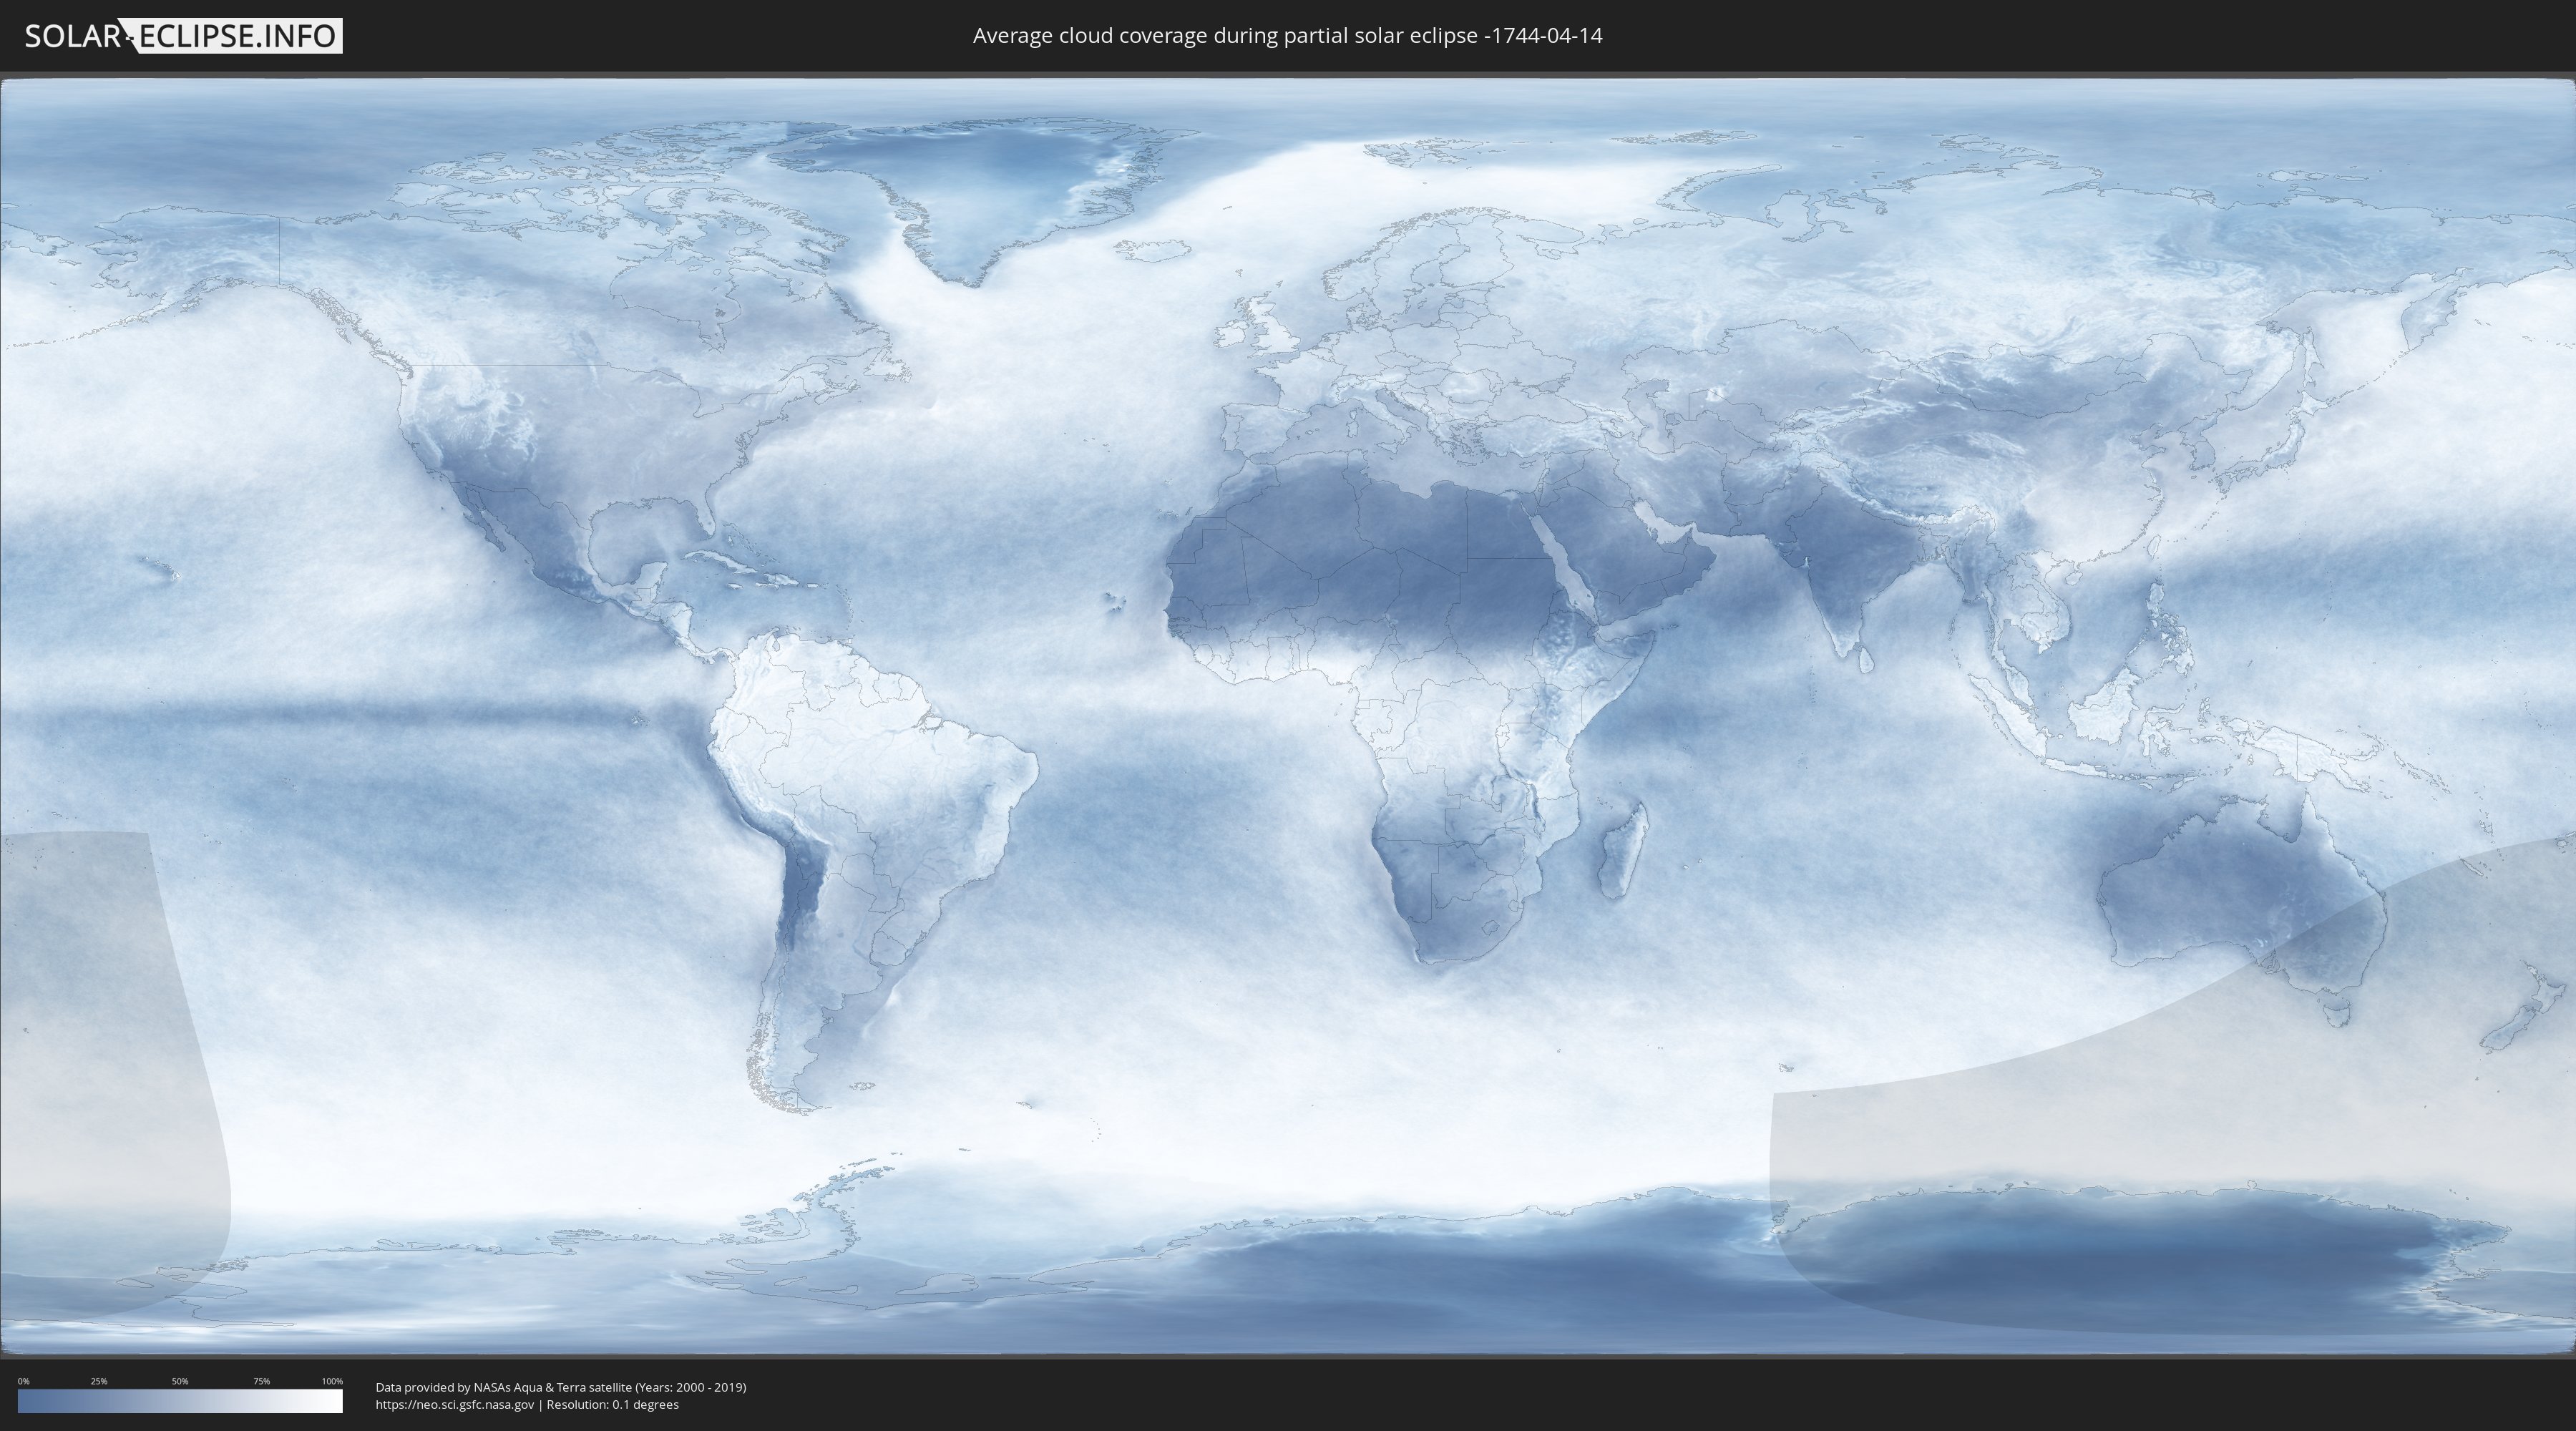Image resolution: width=2576 pixels, height=1431 pixels.
Task: Click the 100% legend label
Action: click(332, 1381)
